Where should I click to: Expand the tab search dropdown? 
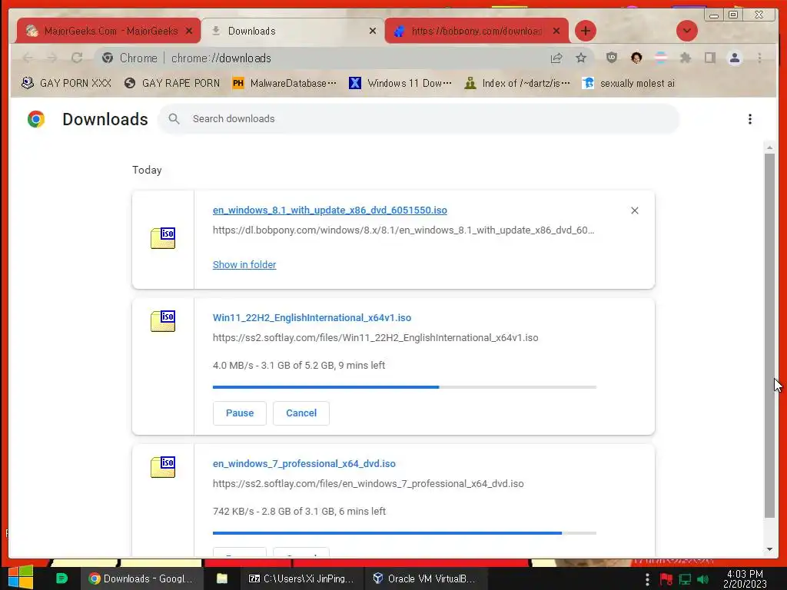686,31
